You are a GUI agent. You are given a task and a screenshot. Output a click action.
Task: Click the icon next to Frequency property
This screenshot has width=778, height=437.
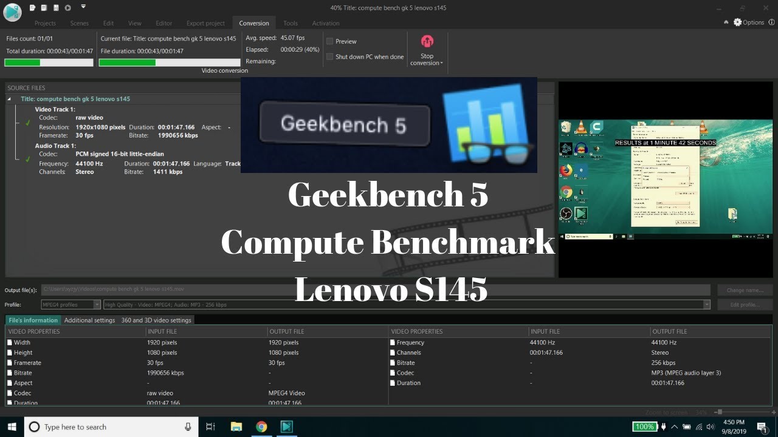(393, 342)
